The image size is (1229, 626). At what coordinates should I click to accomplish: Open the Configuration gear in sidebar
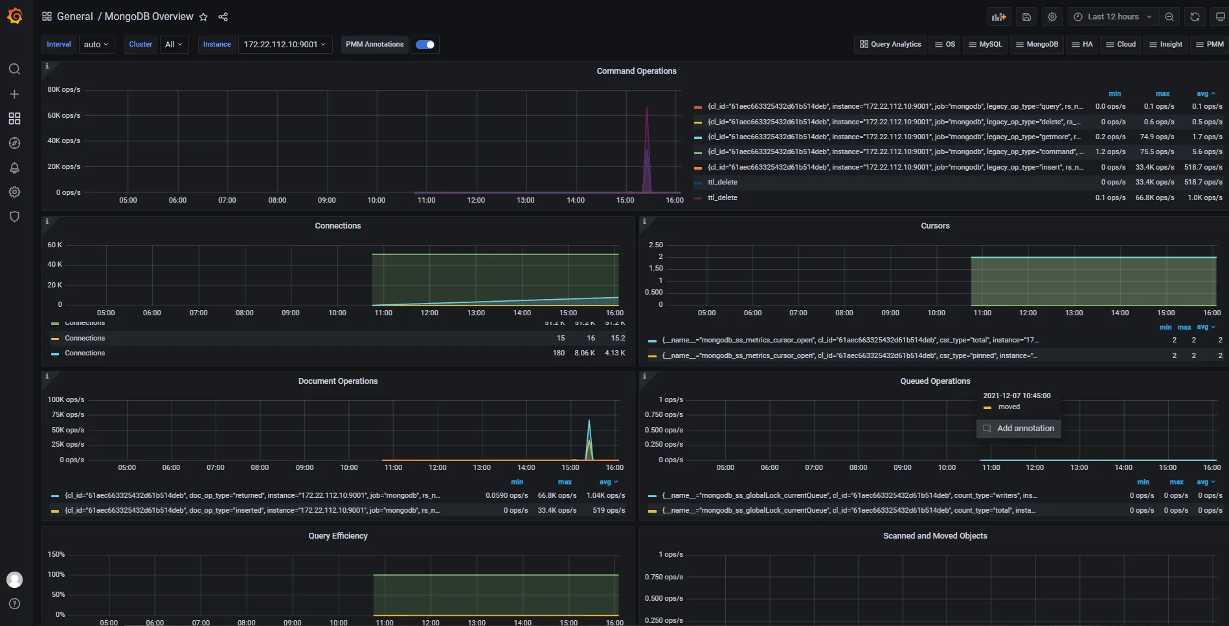click(14, 192)
